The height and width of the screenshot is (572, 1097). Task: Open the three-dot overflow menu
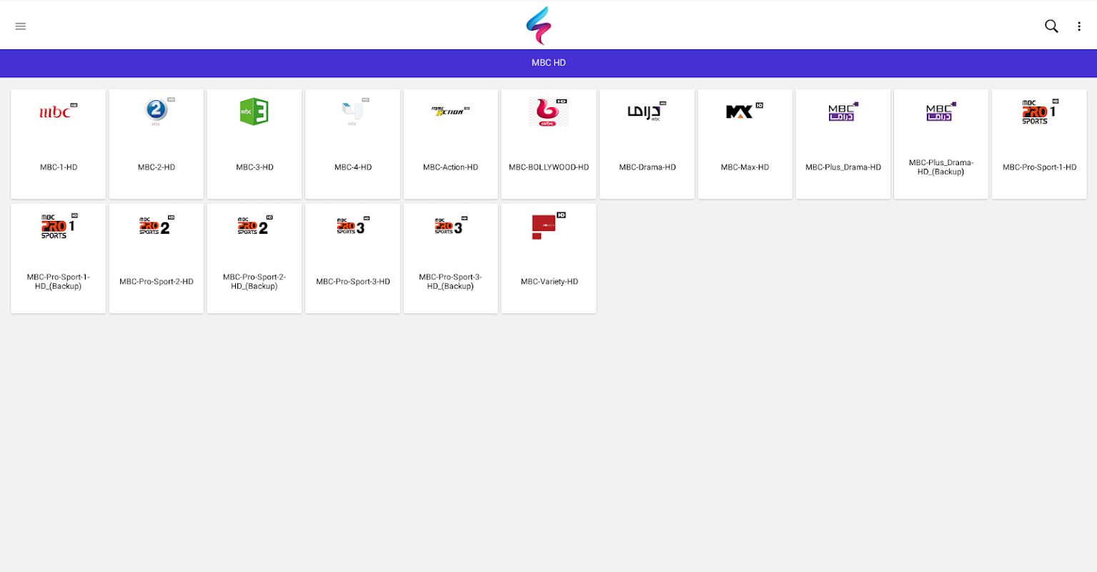(x=1079, y=26)
